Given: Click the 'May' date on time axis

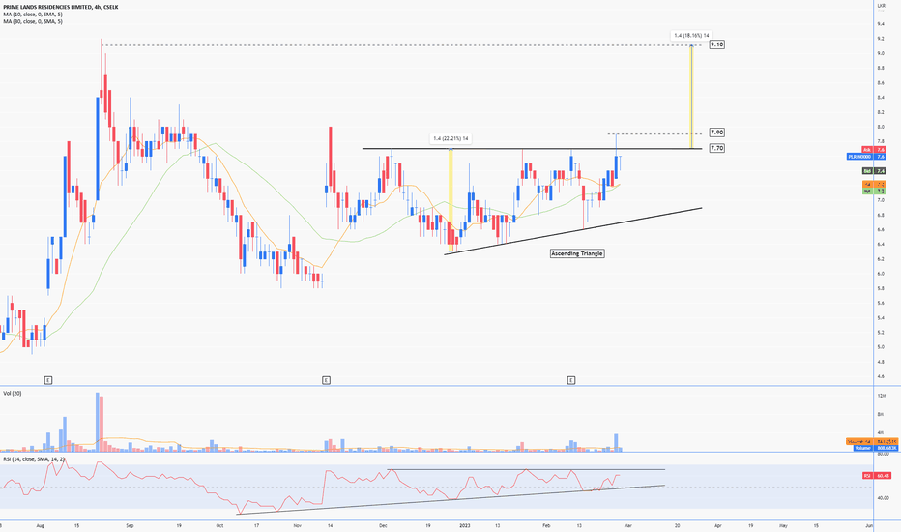Looking at the screenshot, I should [783, 525].
